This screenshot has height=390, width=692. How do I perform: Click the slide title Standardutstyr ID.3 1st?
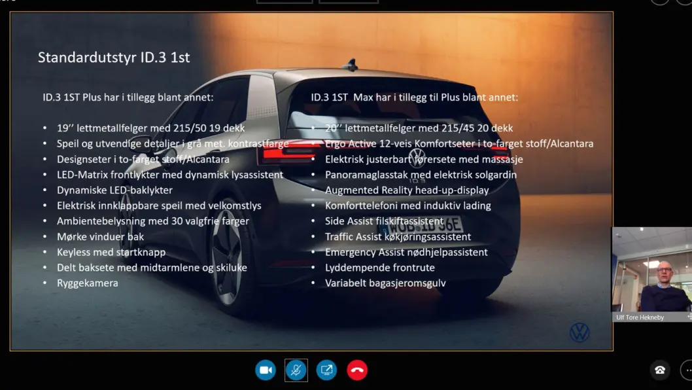(114, 58)
